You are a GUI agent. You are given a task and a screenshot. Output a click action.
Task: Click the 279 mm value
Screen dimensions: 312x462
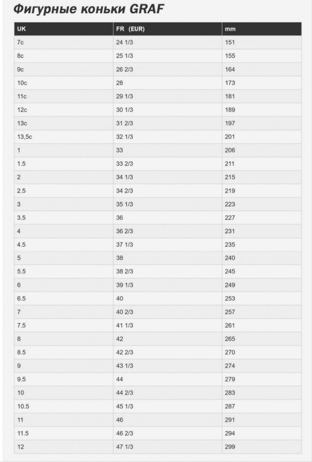(230, 380)
